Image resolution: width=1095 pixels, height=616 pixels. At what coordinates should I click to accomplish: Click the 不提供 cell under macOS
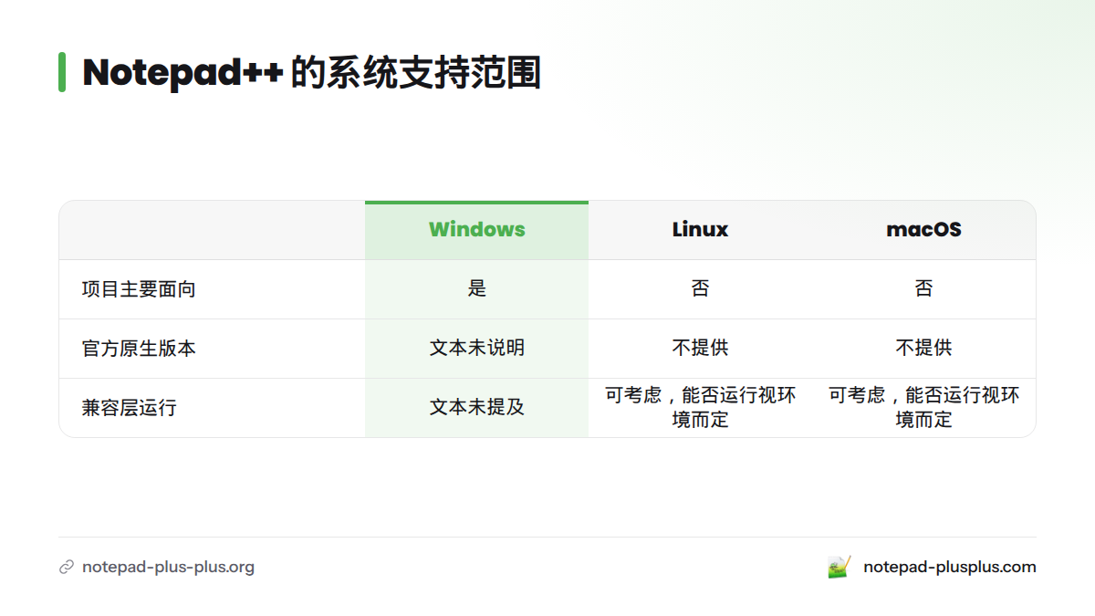[x=923, y=349]
